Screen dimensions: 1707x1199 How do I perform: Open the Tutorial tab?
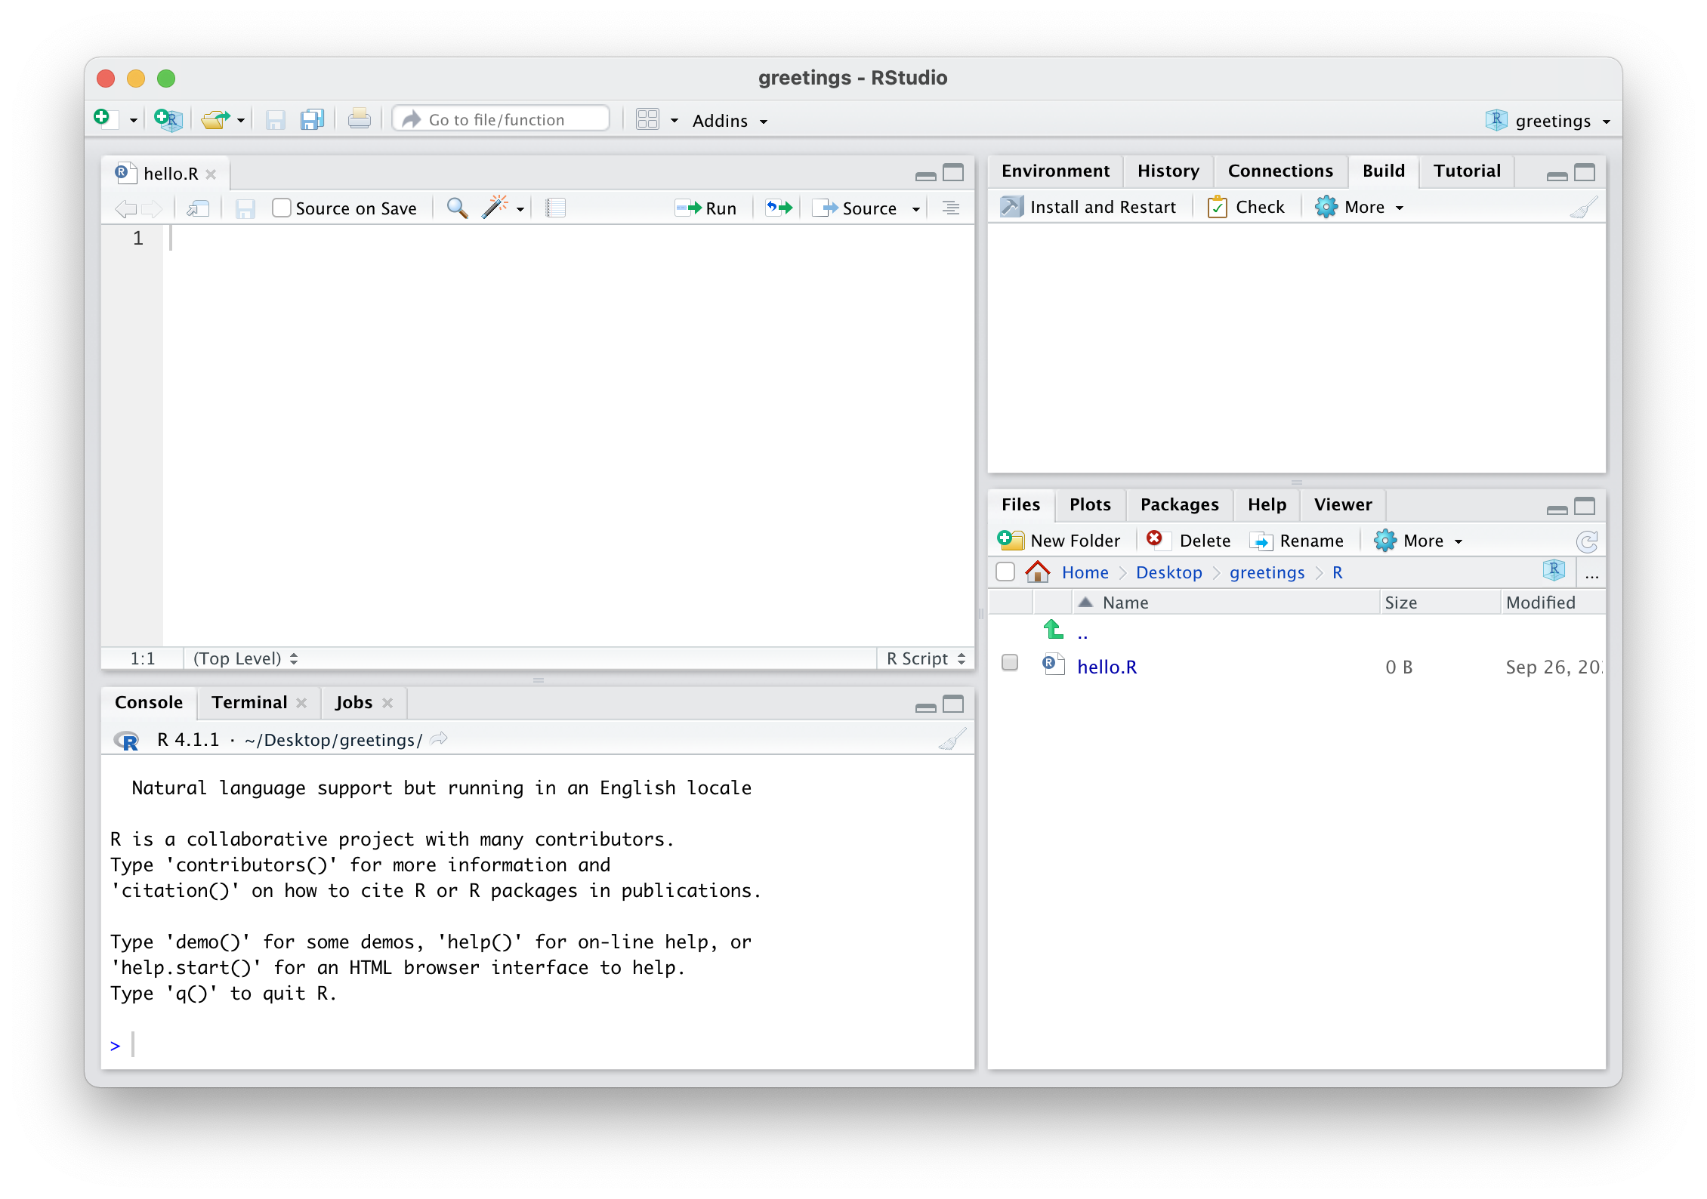click(x=1467, y=171)
